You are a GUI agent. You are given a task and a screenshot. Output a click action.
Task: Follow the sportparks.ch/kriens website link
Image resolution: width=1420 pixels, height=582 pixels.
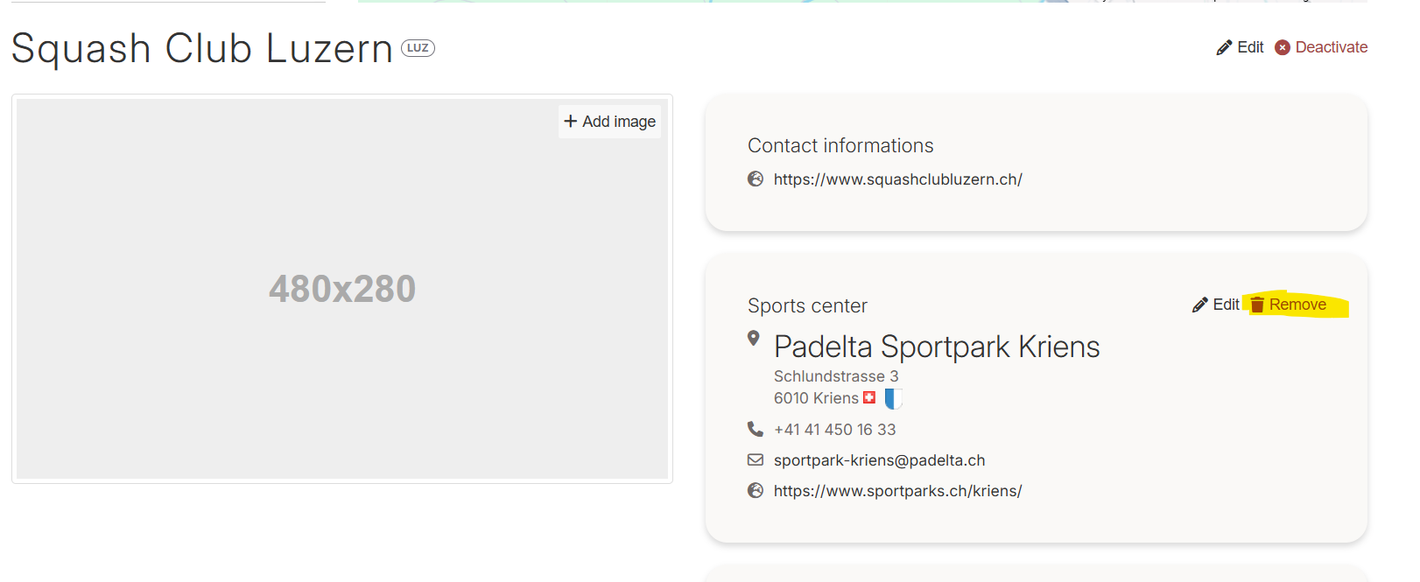pos(897,491)
